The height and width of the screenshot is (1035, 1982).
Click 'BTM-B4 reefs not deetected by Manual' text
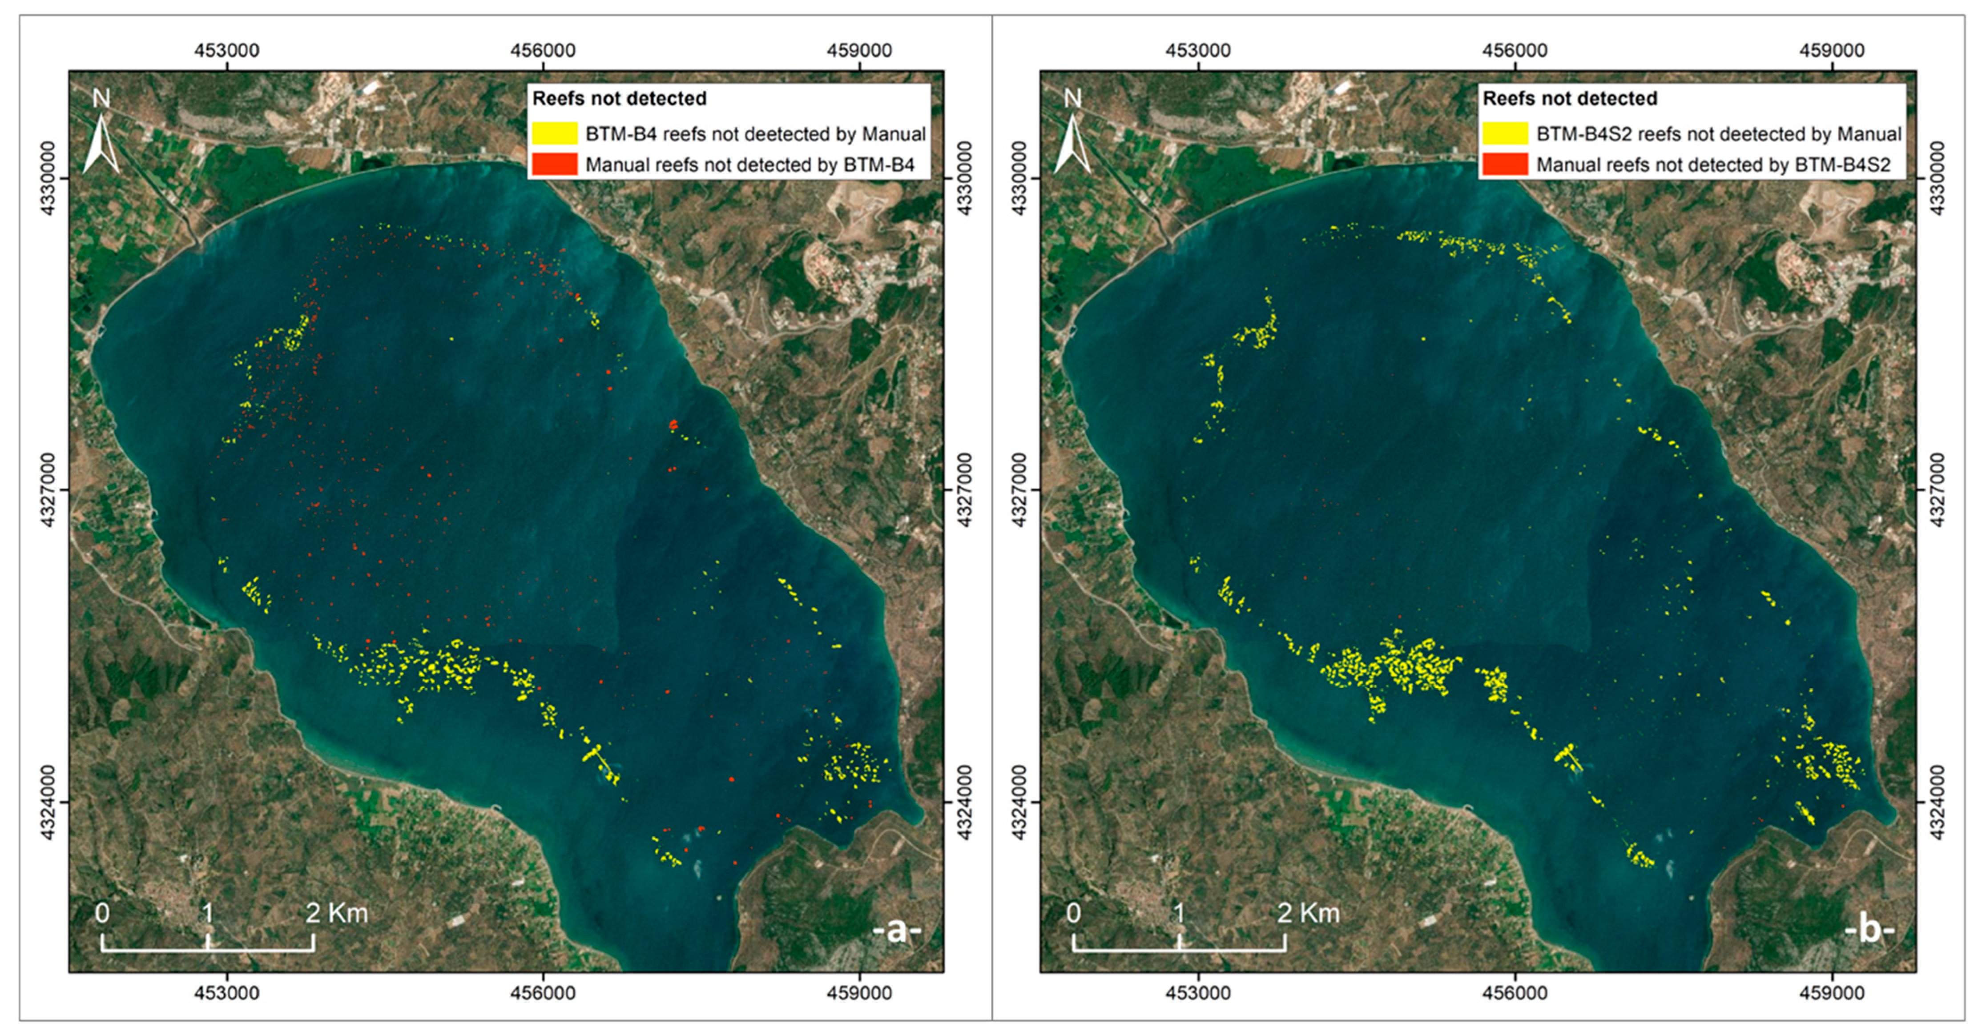[x=756, y=134]
